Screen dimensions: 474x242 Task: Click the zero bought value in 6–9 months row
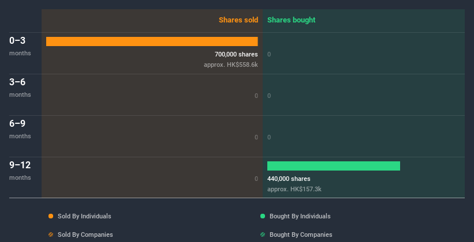(269, 137)
